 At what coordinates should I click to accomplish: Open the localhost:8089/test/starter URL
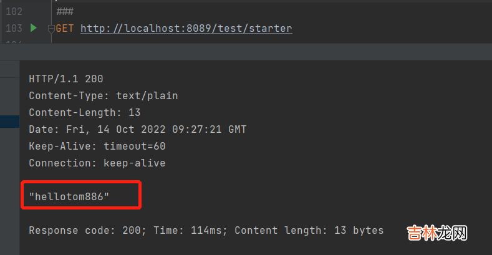coord(186,28)
